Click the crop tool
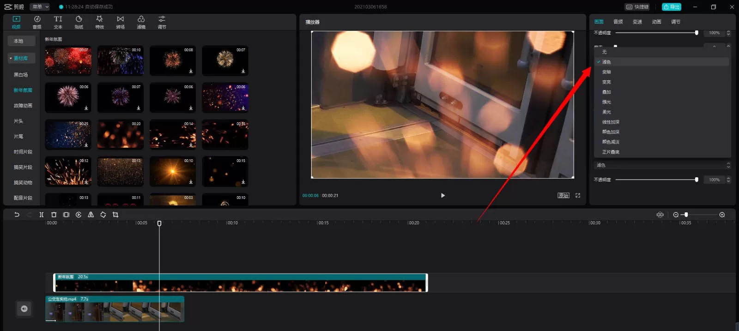 pos(115,215)
